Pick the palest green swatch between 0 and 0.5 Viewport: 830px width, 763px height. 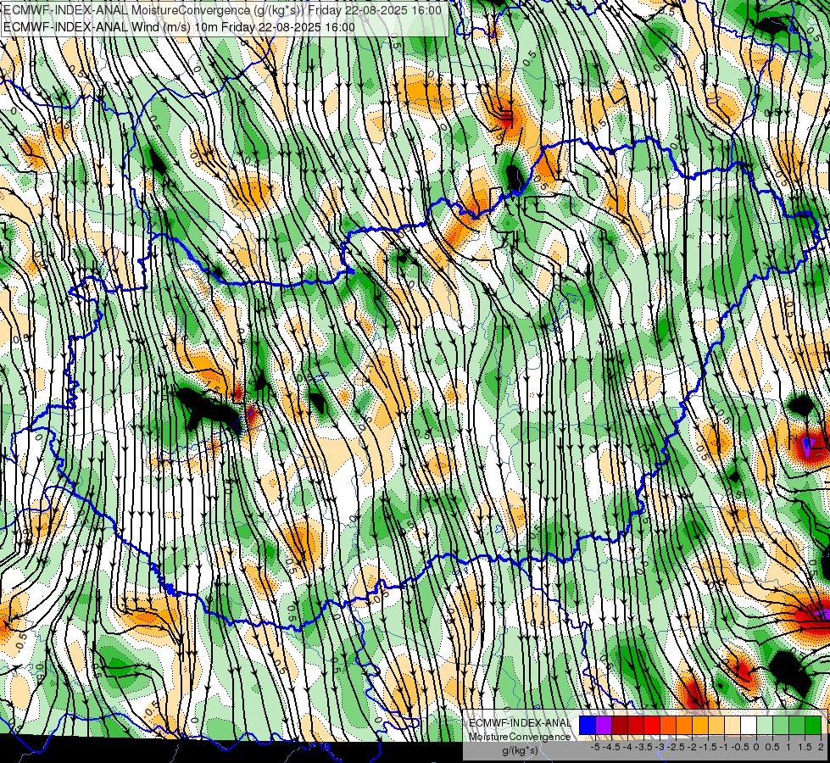(x=765, y=726)
